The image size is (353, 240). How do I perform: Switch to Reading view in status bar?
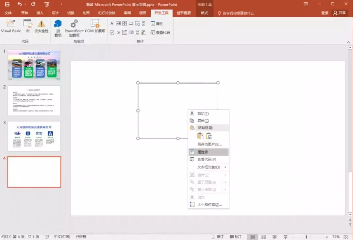click(275, 237)
